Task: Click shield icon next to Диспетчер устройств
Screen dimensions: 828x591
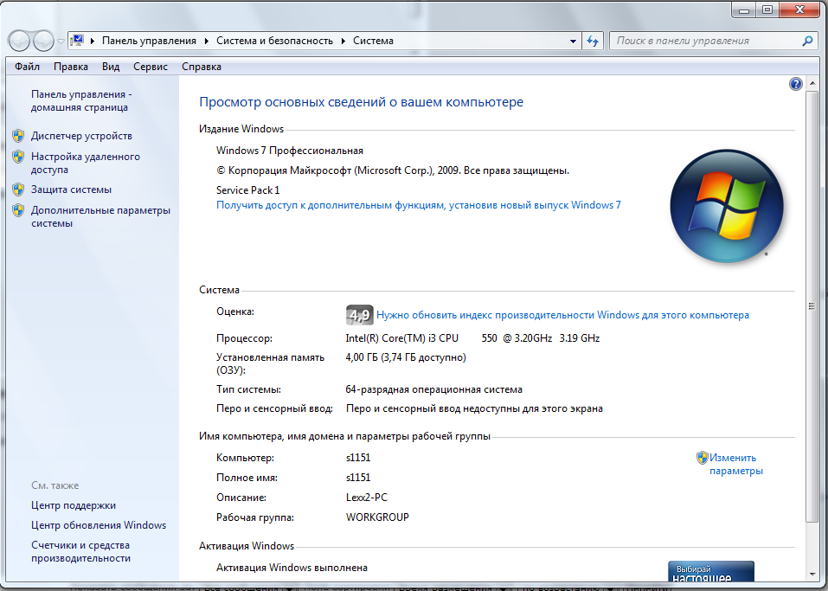Action: (x=18, y=136)
